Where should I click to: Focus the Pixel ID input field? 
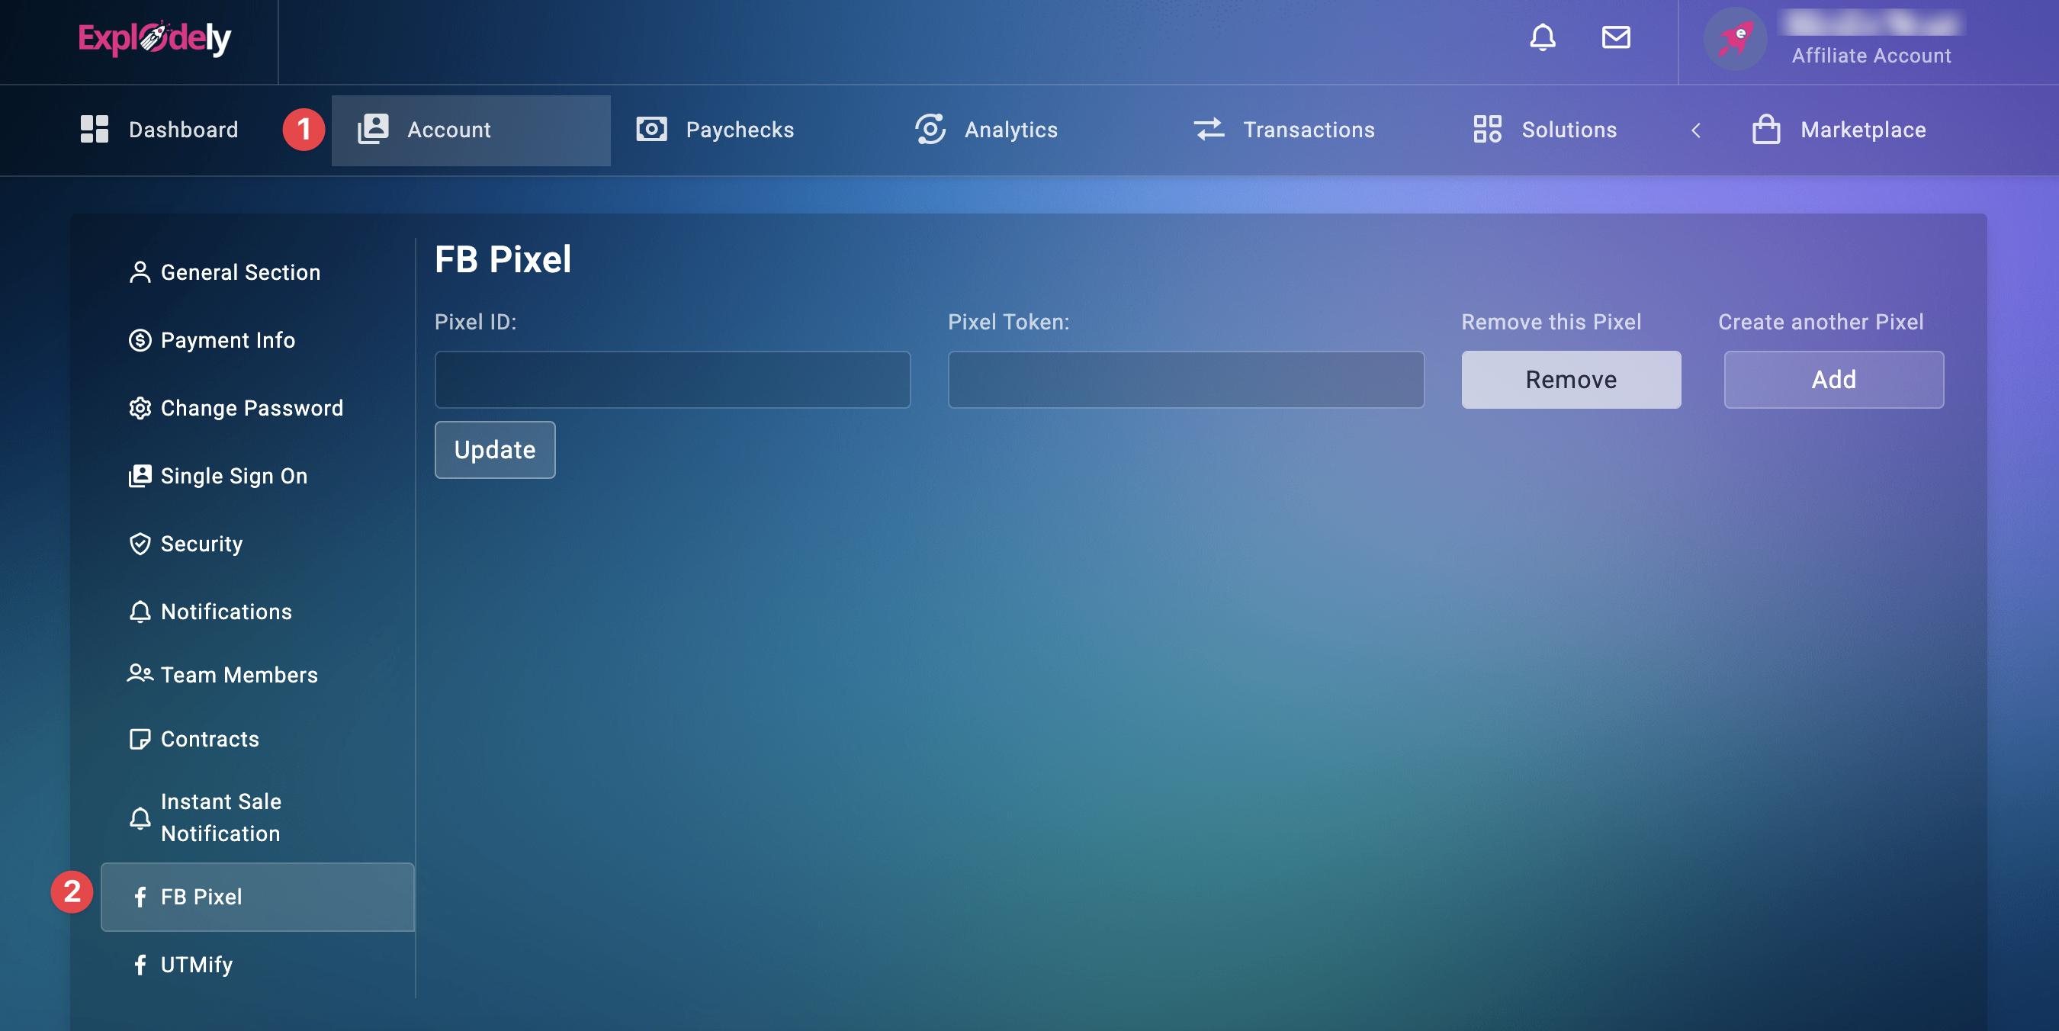click(672, 380)
